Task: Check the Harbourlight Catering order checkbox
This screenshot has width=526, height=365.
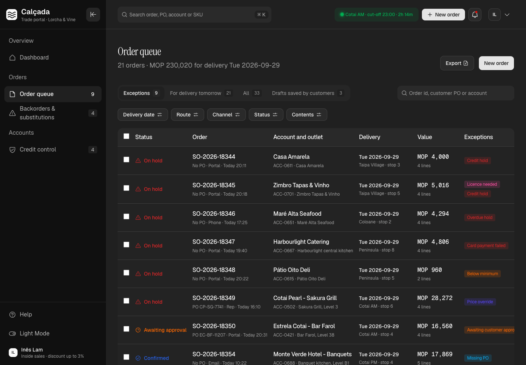Action: tap(126, 245)
